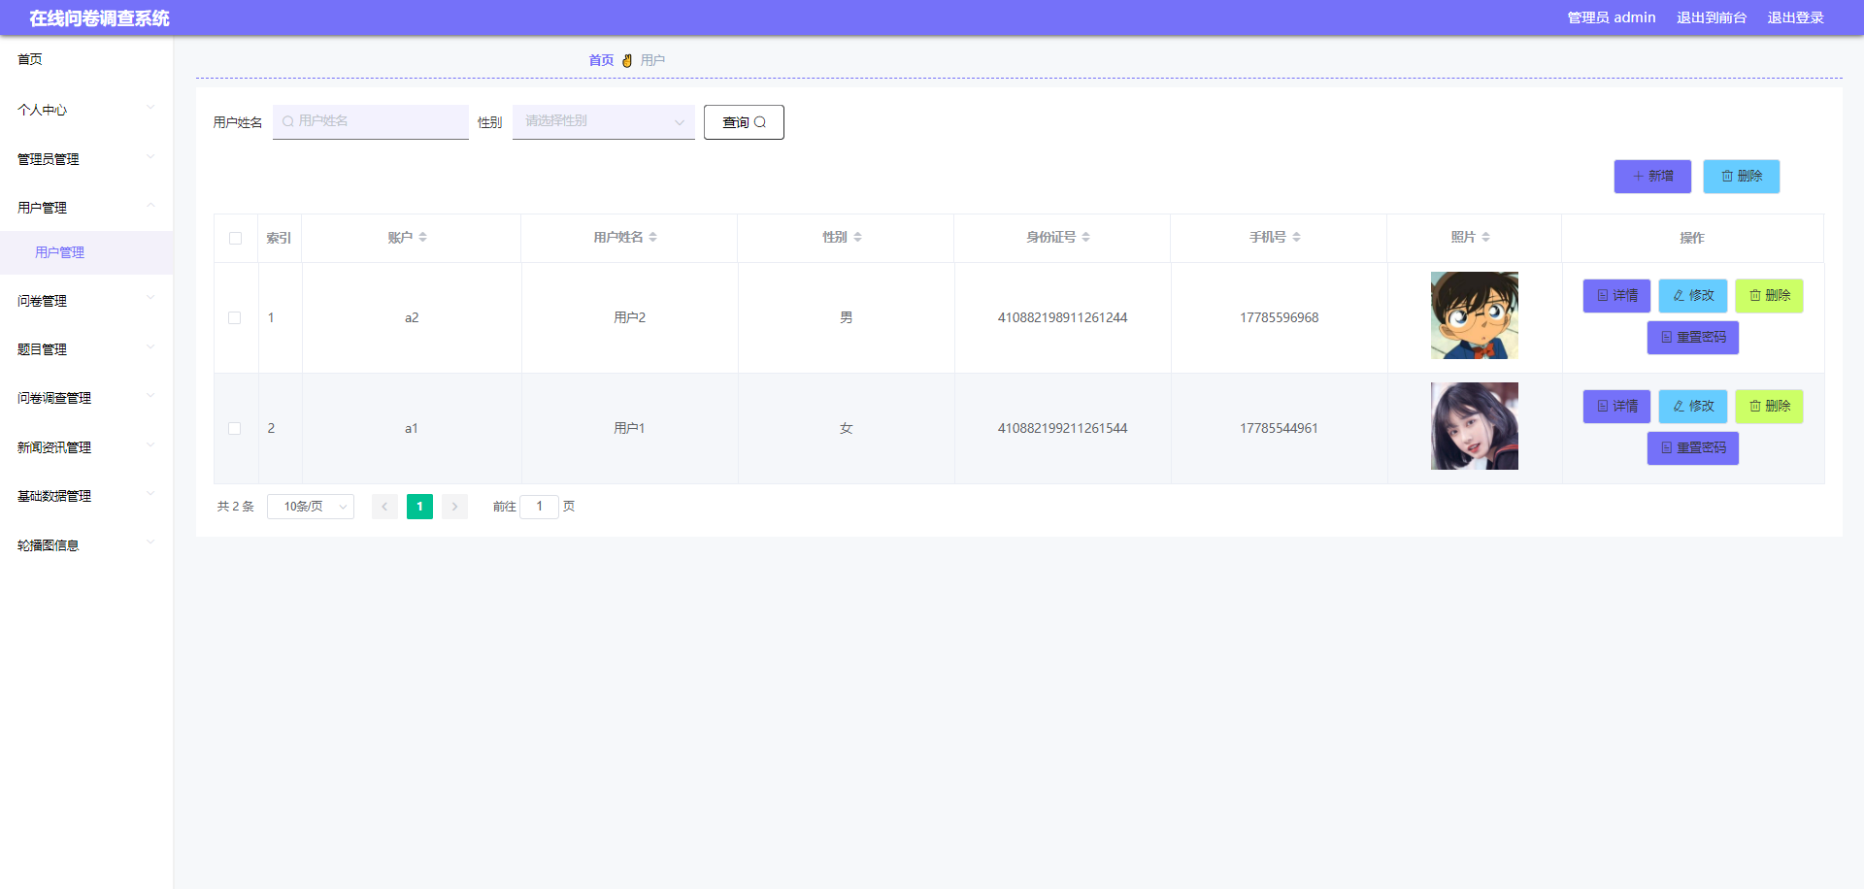Select the header checkbox to select all rows
Viewport: 1864px width, 889px height.
point(235,238)
